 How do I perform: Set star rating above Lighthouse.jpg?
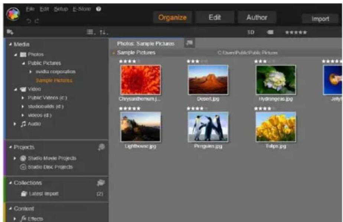click(130, 108)
